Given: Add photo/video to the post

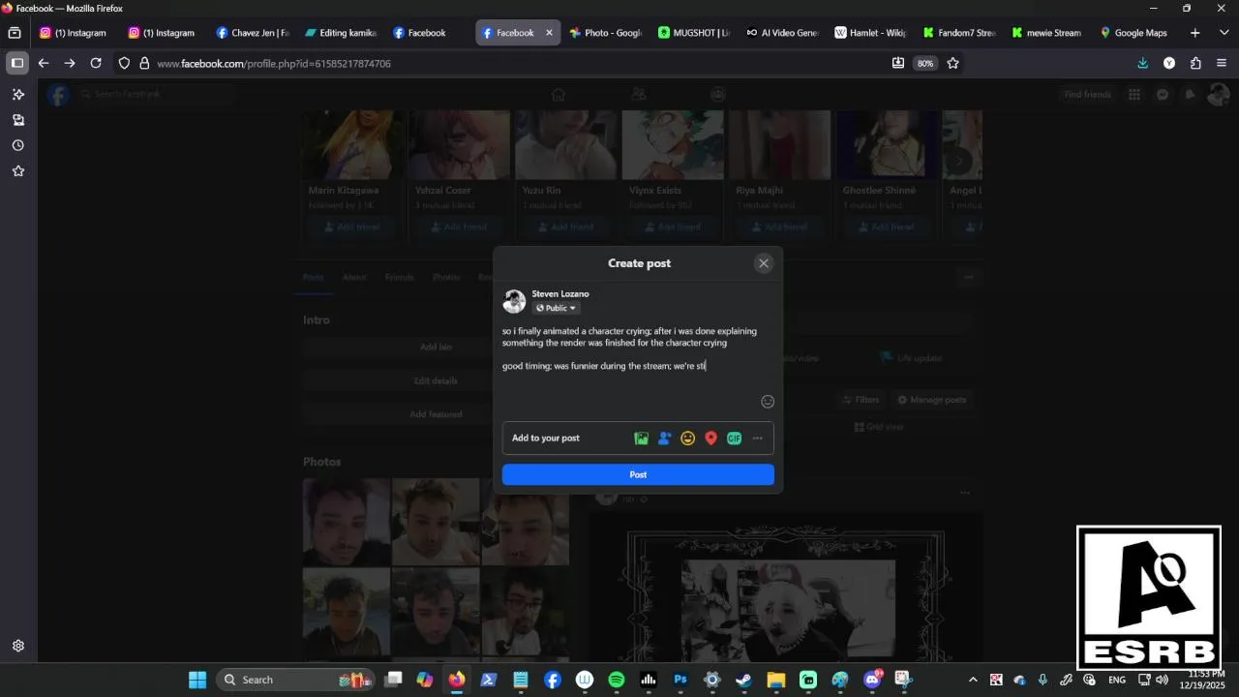Looking at the screenshot, I should click(x=641, y=439).
